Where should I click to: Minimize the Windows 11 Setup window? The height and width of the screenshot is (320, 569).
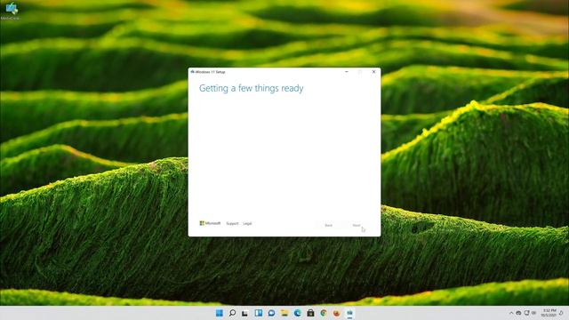point(347,72)
